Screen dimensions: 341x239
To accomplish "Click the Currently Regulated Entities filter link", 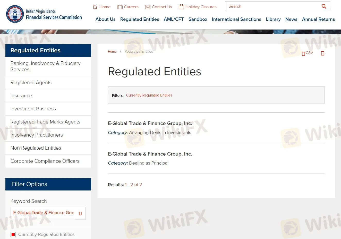I will coord(149,95).
